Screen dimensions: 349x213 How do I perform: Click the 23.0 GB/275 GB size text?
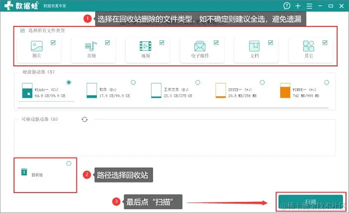(x=178, y=96)
